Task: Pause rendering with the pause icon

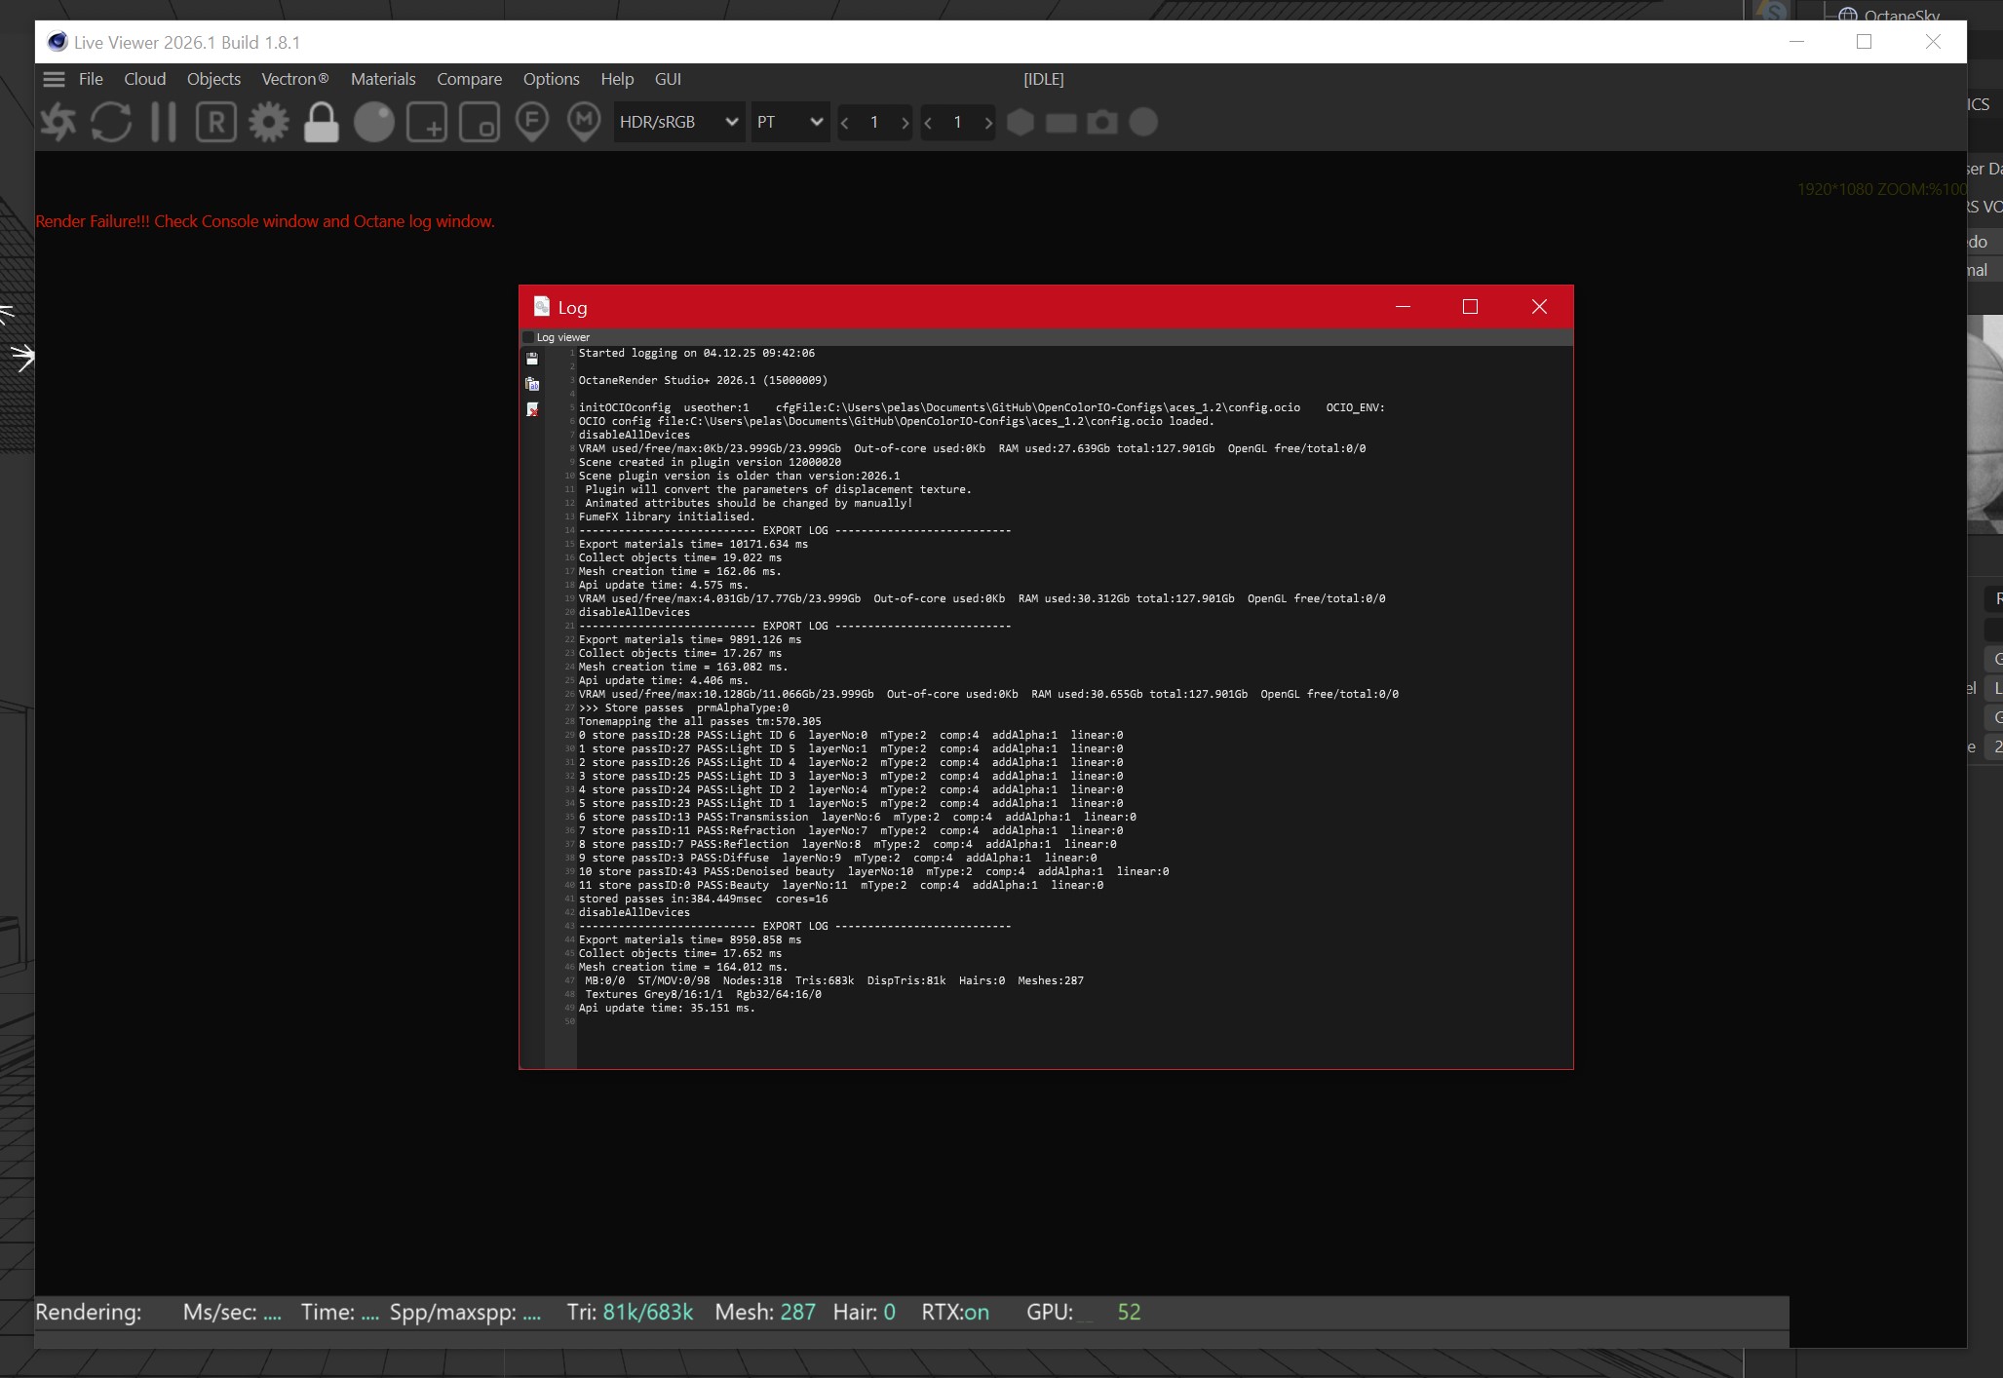Action: pos(163,123)
